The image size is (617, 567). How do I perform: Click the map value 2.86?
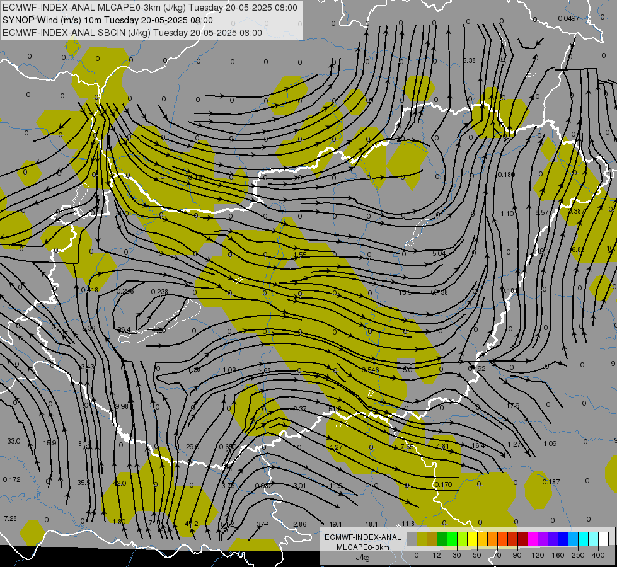(x=300, y=524)
